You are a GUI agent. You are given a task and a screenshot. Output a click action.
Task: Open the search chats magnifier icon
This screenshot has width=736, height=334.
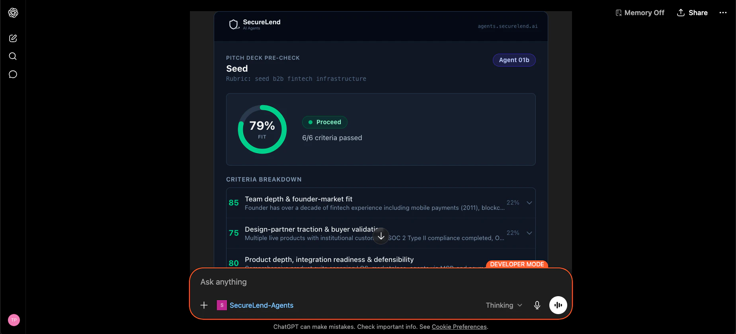click(13, 56)
